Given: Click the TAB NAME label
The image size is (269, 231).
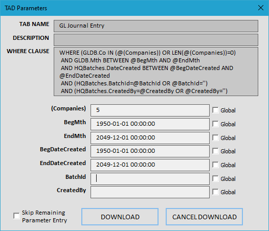Looking at the screenshot, I should (34, 24).
